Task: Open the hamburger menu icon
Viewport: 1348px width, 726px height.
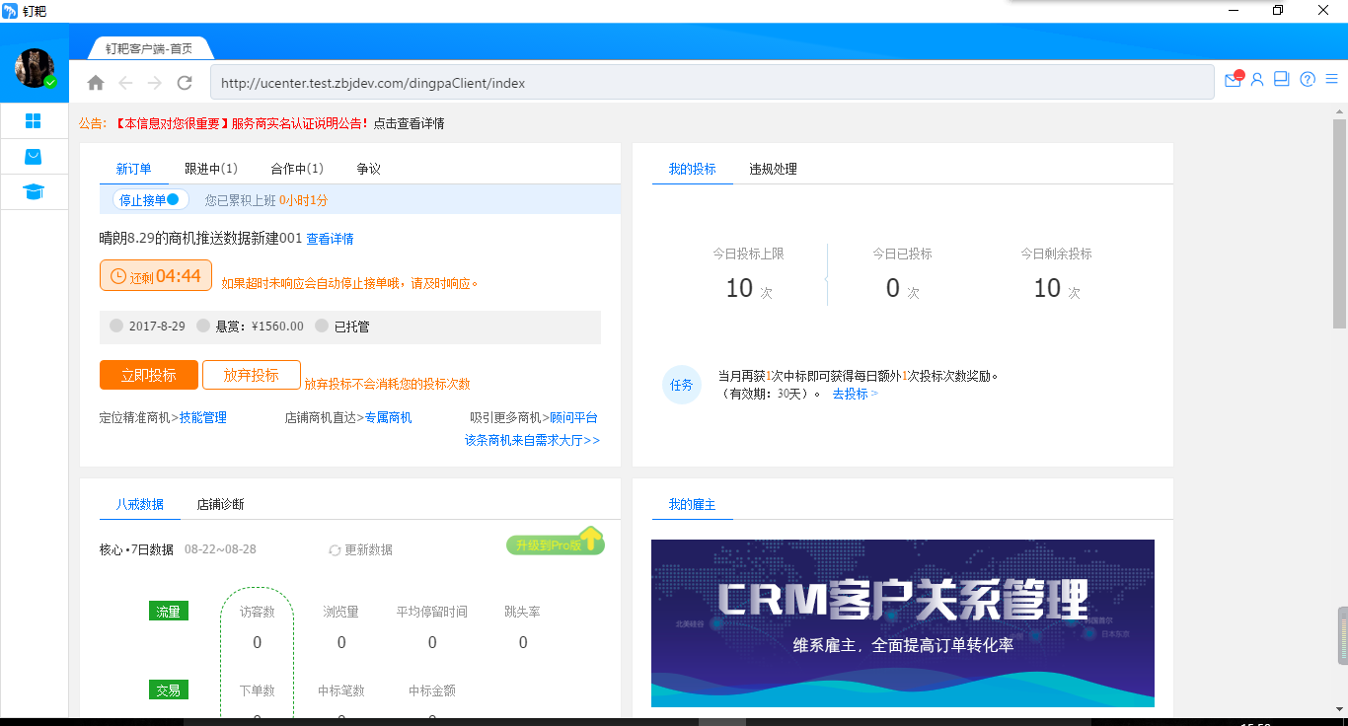Action: point(1332,80)
